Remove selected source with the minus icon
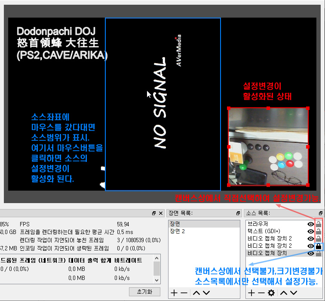Viewport: 325px width, 301px height. [x=261, y=293]
